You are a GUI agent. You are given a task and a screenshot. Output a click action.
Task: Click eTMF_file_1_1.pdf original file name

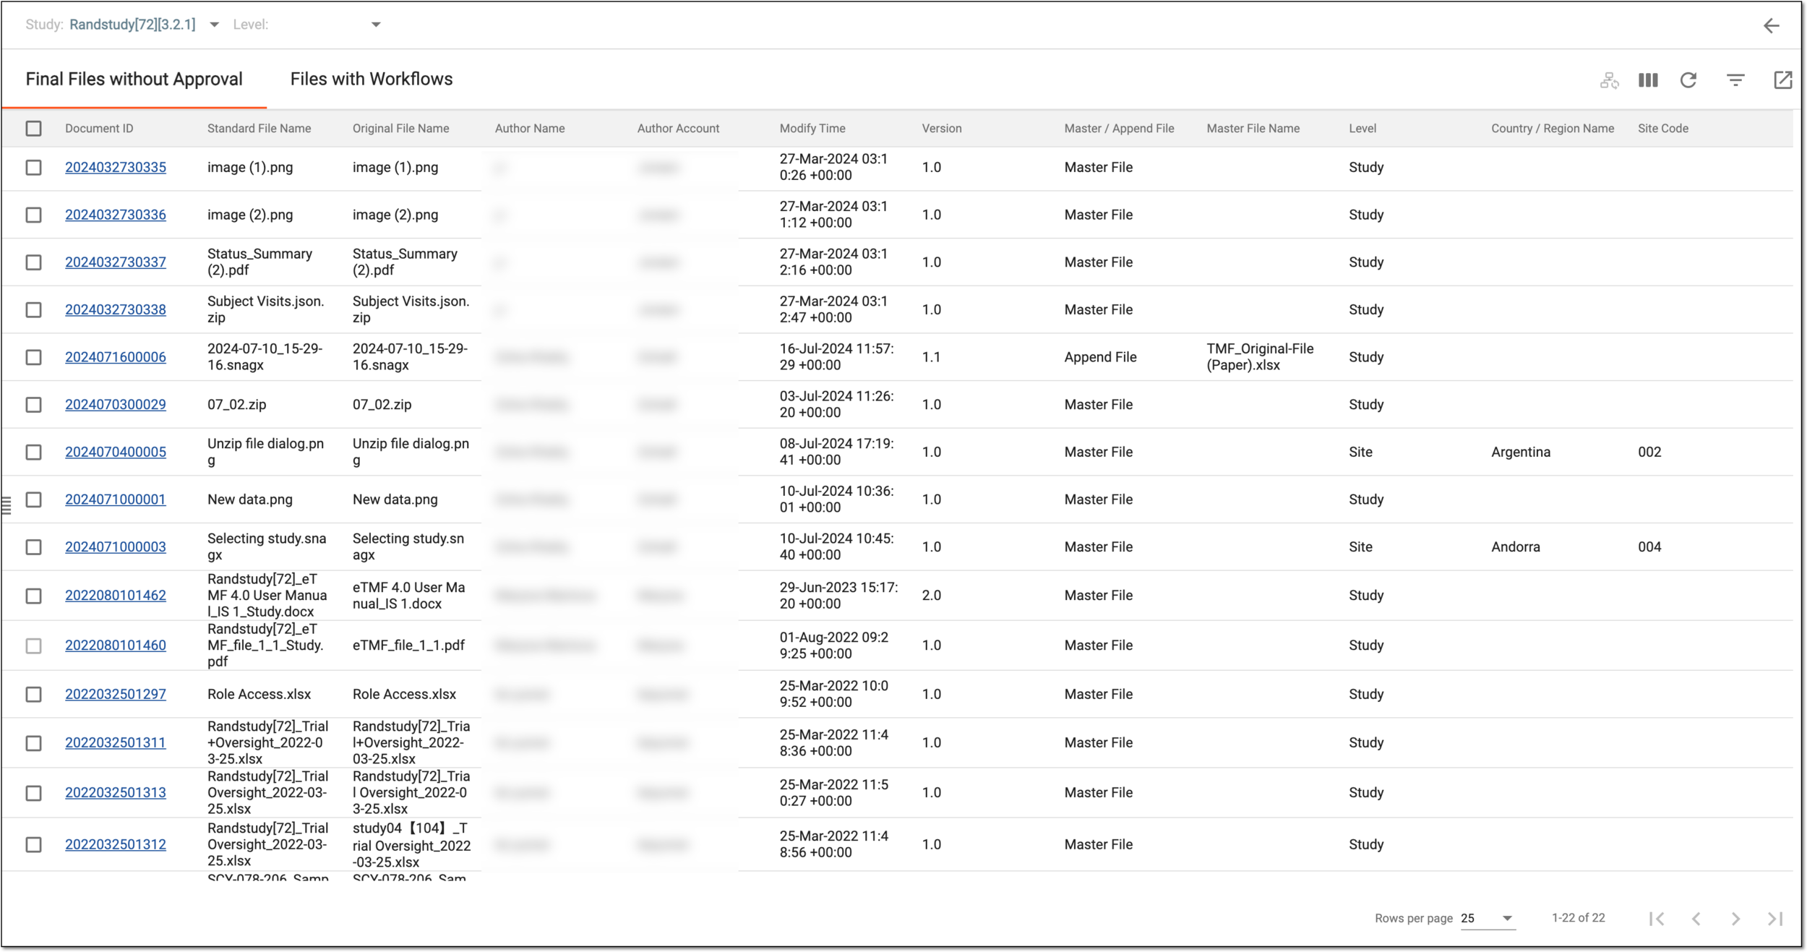408,646
